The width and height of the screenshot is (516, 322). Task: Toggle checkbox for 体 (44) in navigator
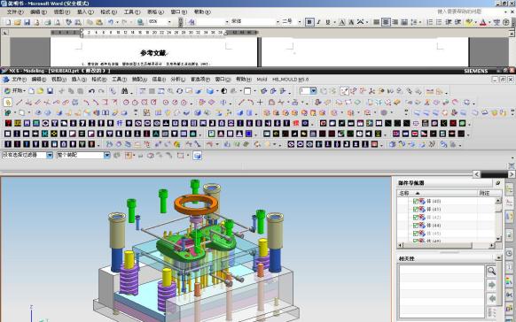[416, 226]
